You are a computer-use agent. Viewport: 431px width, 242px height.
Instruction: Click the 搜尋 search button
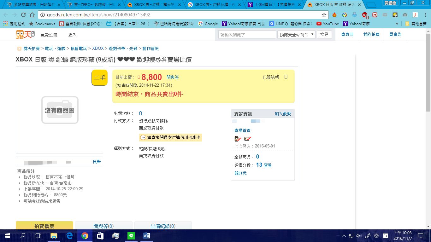(324, 35)
